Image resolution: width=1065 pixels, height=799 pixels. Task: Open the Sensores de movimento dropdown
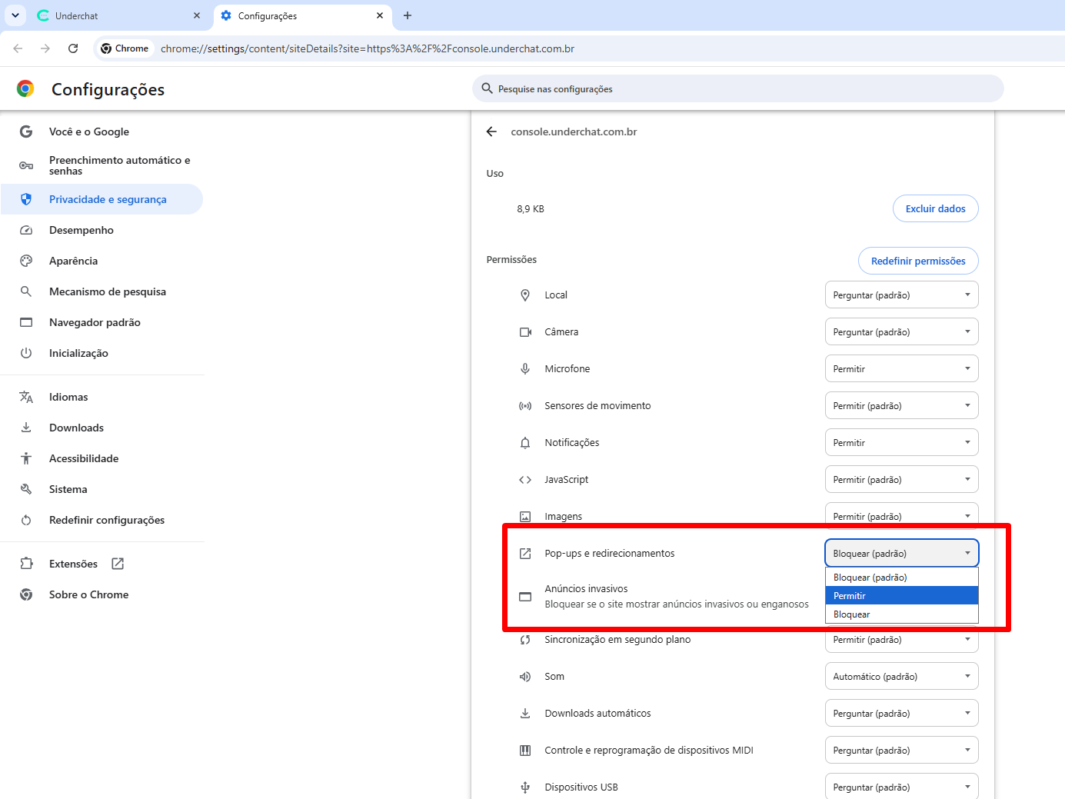click(901, 405)
